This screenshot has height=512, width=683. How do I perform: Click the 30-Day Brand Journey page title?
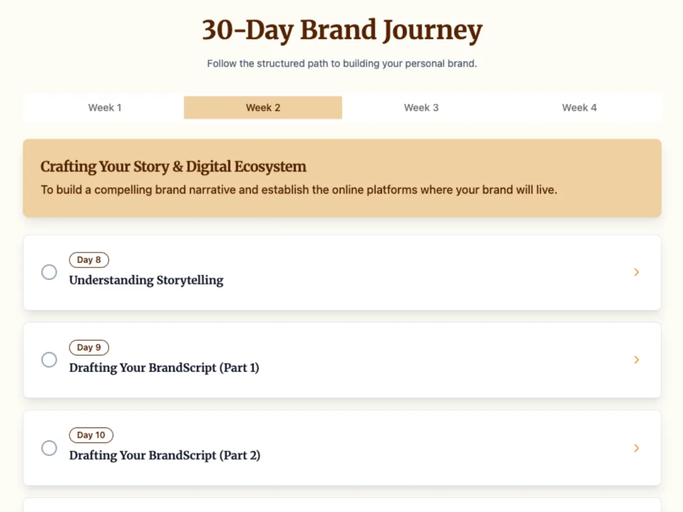pos(342,31)
